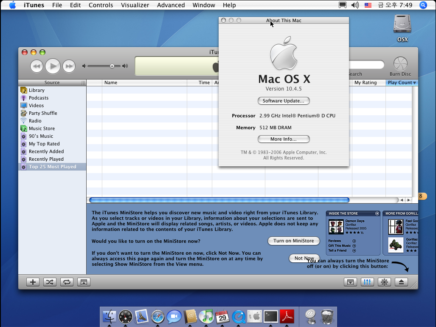Screen dimensions: 436x327
Task: Open the Advanced menu
Action: click(171, 5)
